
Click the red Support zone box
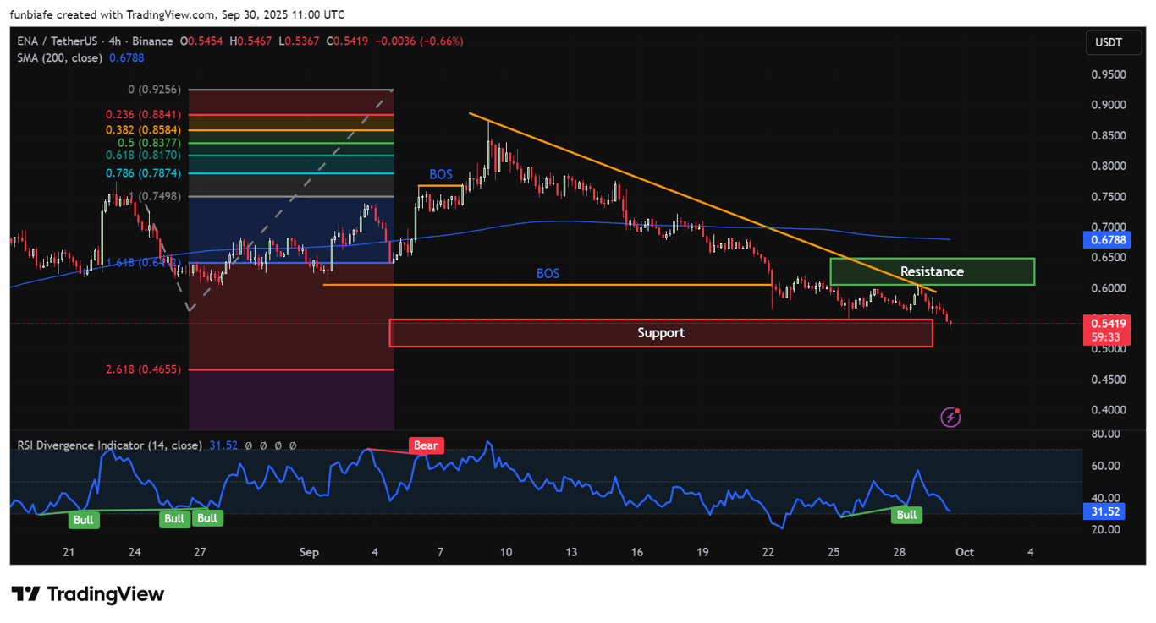pos(661,333)
